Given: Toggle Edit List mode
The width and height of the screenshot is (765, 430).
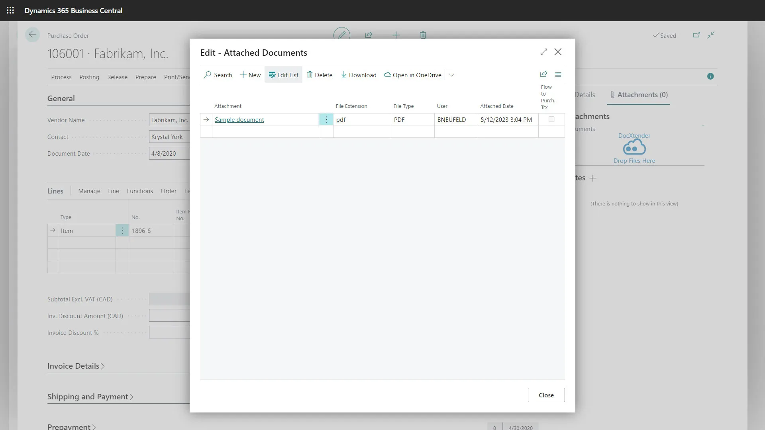Looking at the screenshot, I should pyautogui.click(x=283, y=75).
